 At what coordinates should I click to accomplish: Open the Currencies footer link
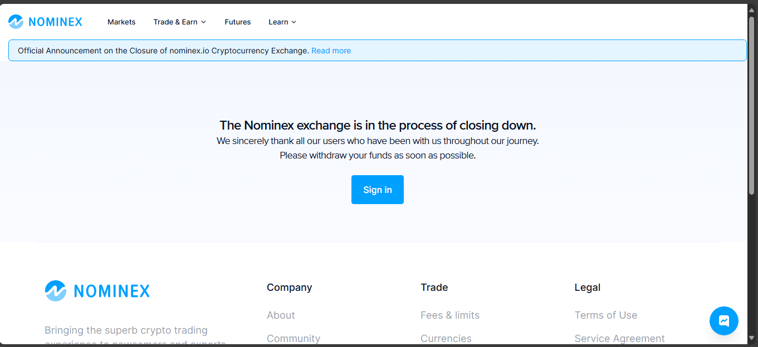click(446, 338)
